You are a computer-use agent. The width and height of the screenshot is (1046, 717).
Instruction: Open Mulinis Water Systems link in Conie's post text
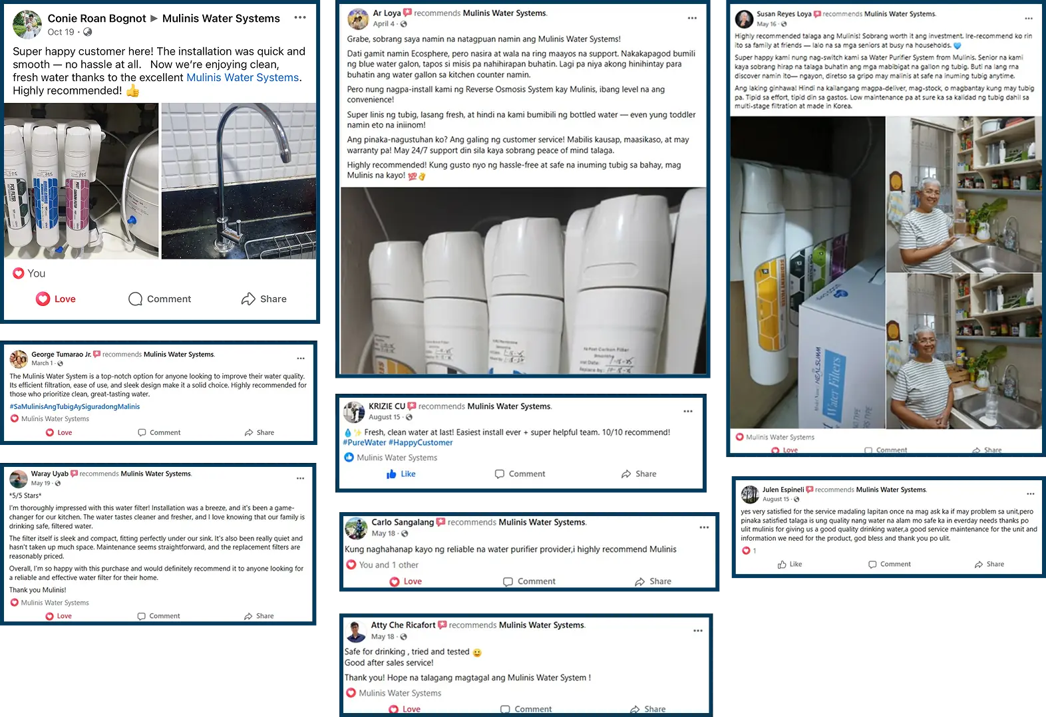point(242,77)
